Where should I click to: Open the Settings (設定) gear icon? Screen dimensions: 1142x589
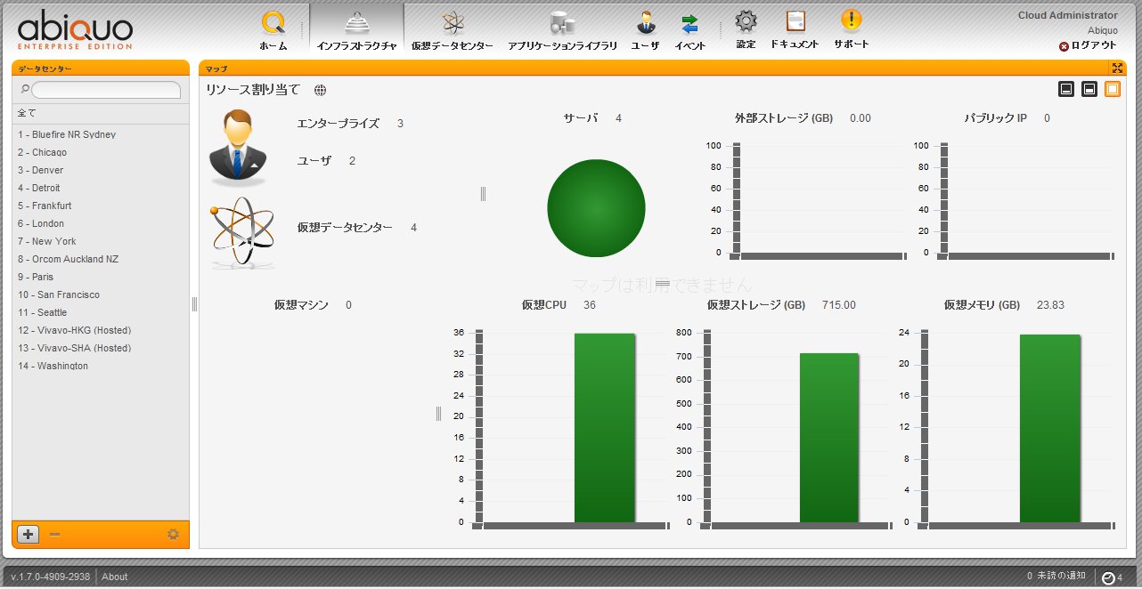[x=746, y=22]
